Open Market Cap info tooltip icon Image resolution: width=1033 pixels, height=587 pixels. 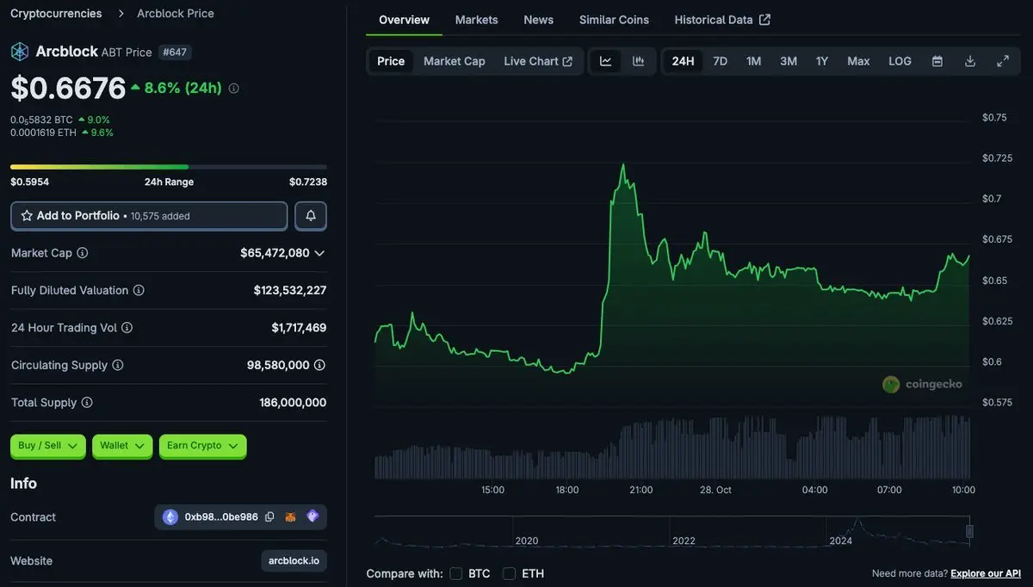pos(83,253)
